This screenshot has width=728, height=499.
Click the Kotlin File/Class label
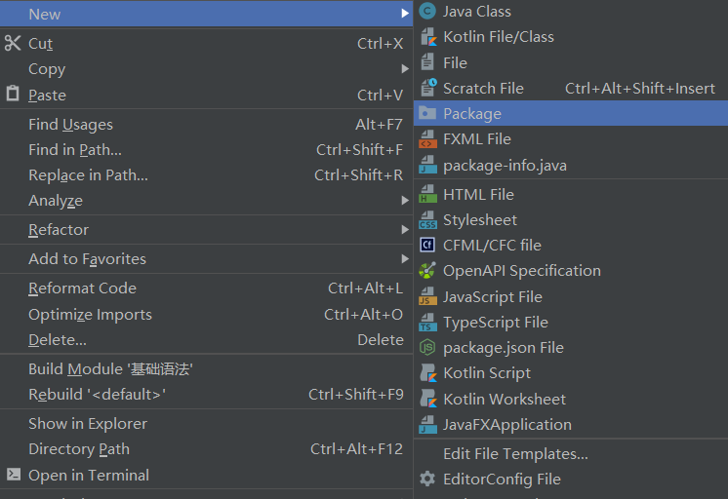tap(499, 37)
